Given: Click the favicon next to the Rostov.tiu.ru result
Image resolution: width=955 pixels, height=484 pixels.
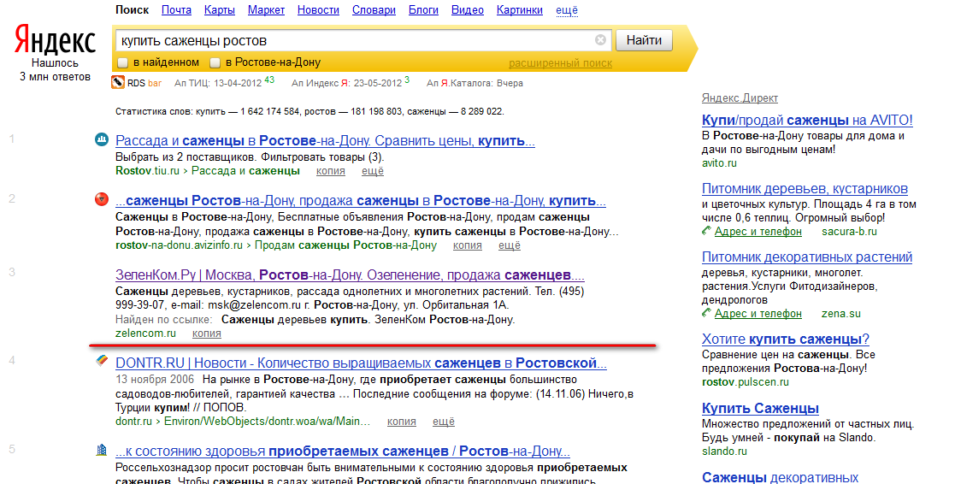Looking at the screenshot, I should 102,139.
